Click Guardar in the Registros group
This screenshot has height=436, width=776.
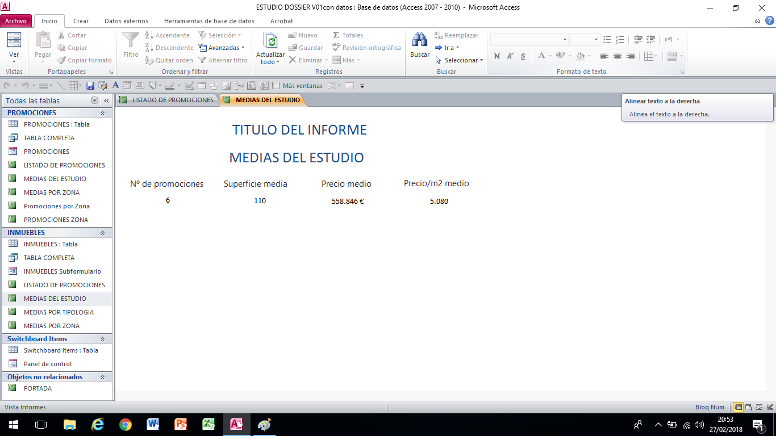click(x=305, y=48)
